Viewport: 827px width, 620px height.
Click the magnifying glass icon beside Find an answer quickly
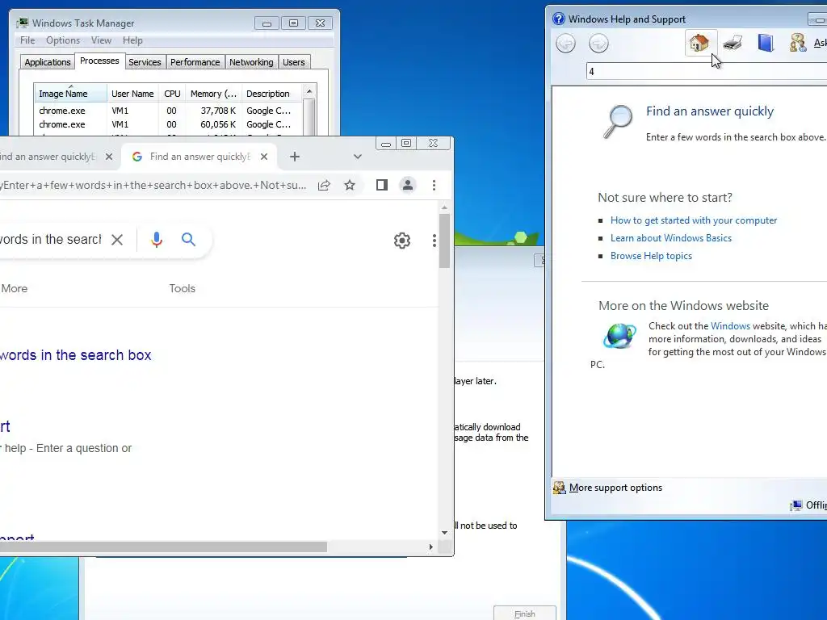point(618,122)
